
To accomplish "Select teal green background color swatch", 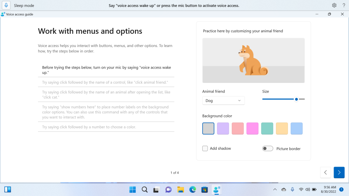I will pos(267,128).
